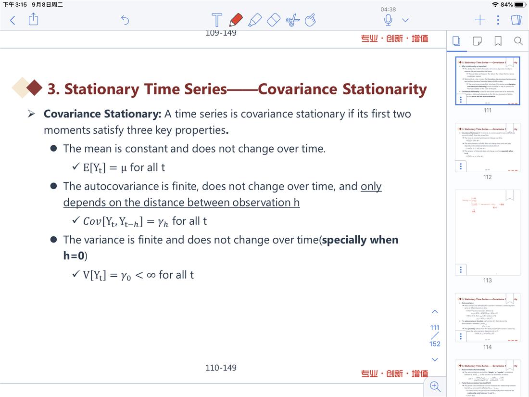Select the Scissors selection tool

pyautogui.click(x=292, y=20)
